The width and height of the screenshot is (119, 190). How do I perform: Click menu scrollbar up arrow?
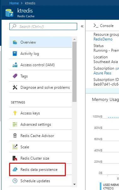[x=75, y=39]
